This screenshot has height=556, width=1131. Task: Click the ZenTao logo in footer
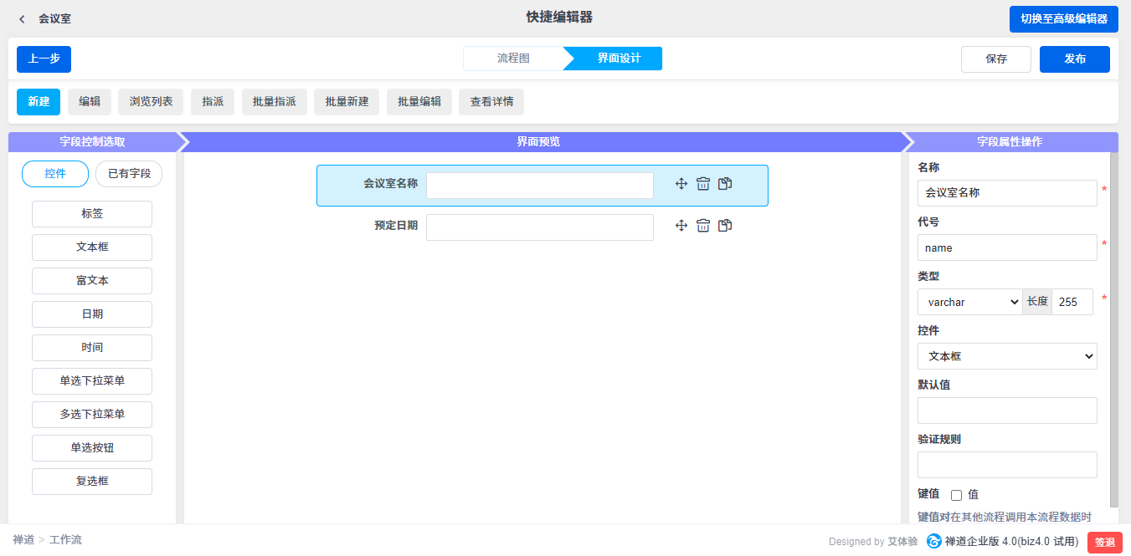(933, 541)
